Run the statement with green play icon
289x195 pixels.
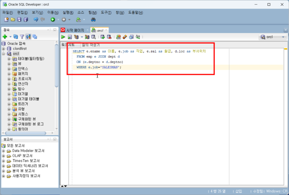[63, 37]
